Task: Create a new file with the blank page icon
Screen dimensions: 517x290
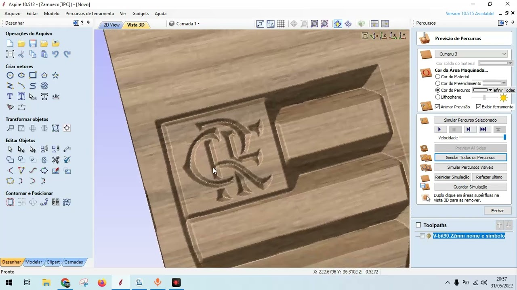Action: coord(10,43)
